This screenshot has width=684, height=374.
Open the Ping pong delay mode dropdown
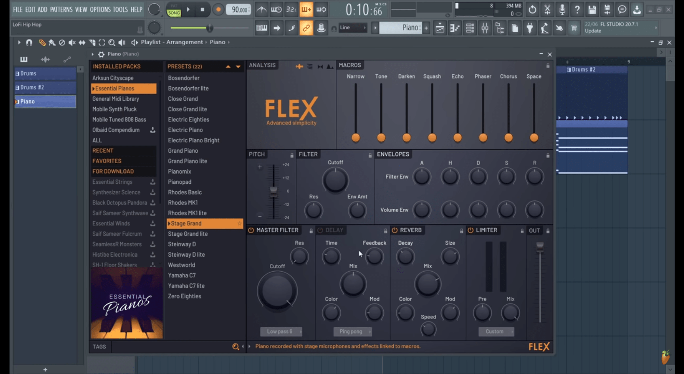coord(352,332)
